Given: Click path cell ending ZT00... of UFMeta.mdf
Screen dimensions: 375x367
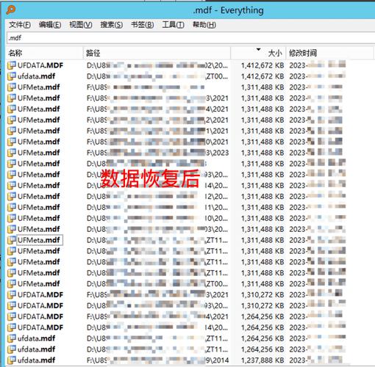Looking at the screenshot, I should (x=157, y=283).
